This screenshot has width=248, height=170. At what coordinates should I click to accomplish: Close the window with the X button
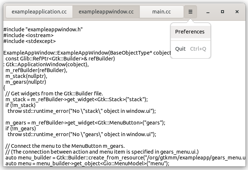pyautogui.click(x=237, y=12)
